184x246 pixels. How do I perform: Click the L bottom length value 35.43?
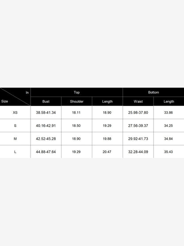(x=169, y=152)
